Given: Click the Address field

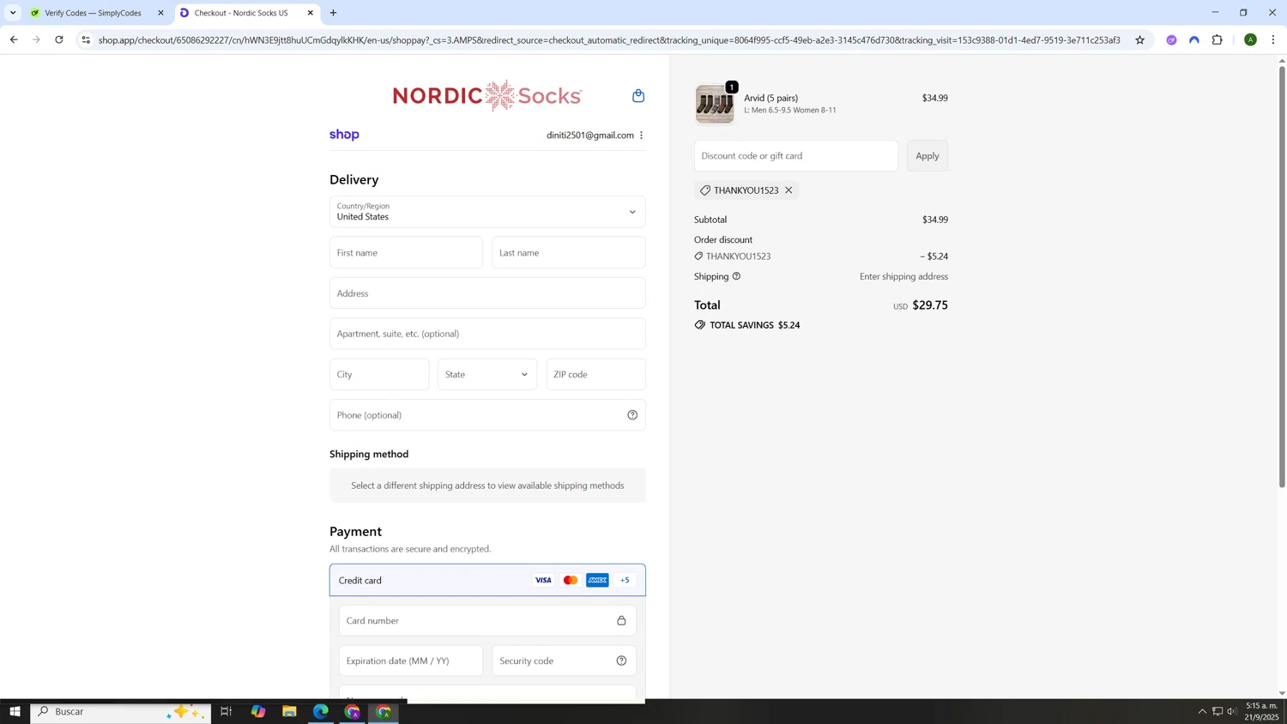Looking at the screenshot, I should pyautogui.click(x=487, y=293).
